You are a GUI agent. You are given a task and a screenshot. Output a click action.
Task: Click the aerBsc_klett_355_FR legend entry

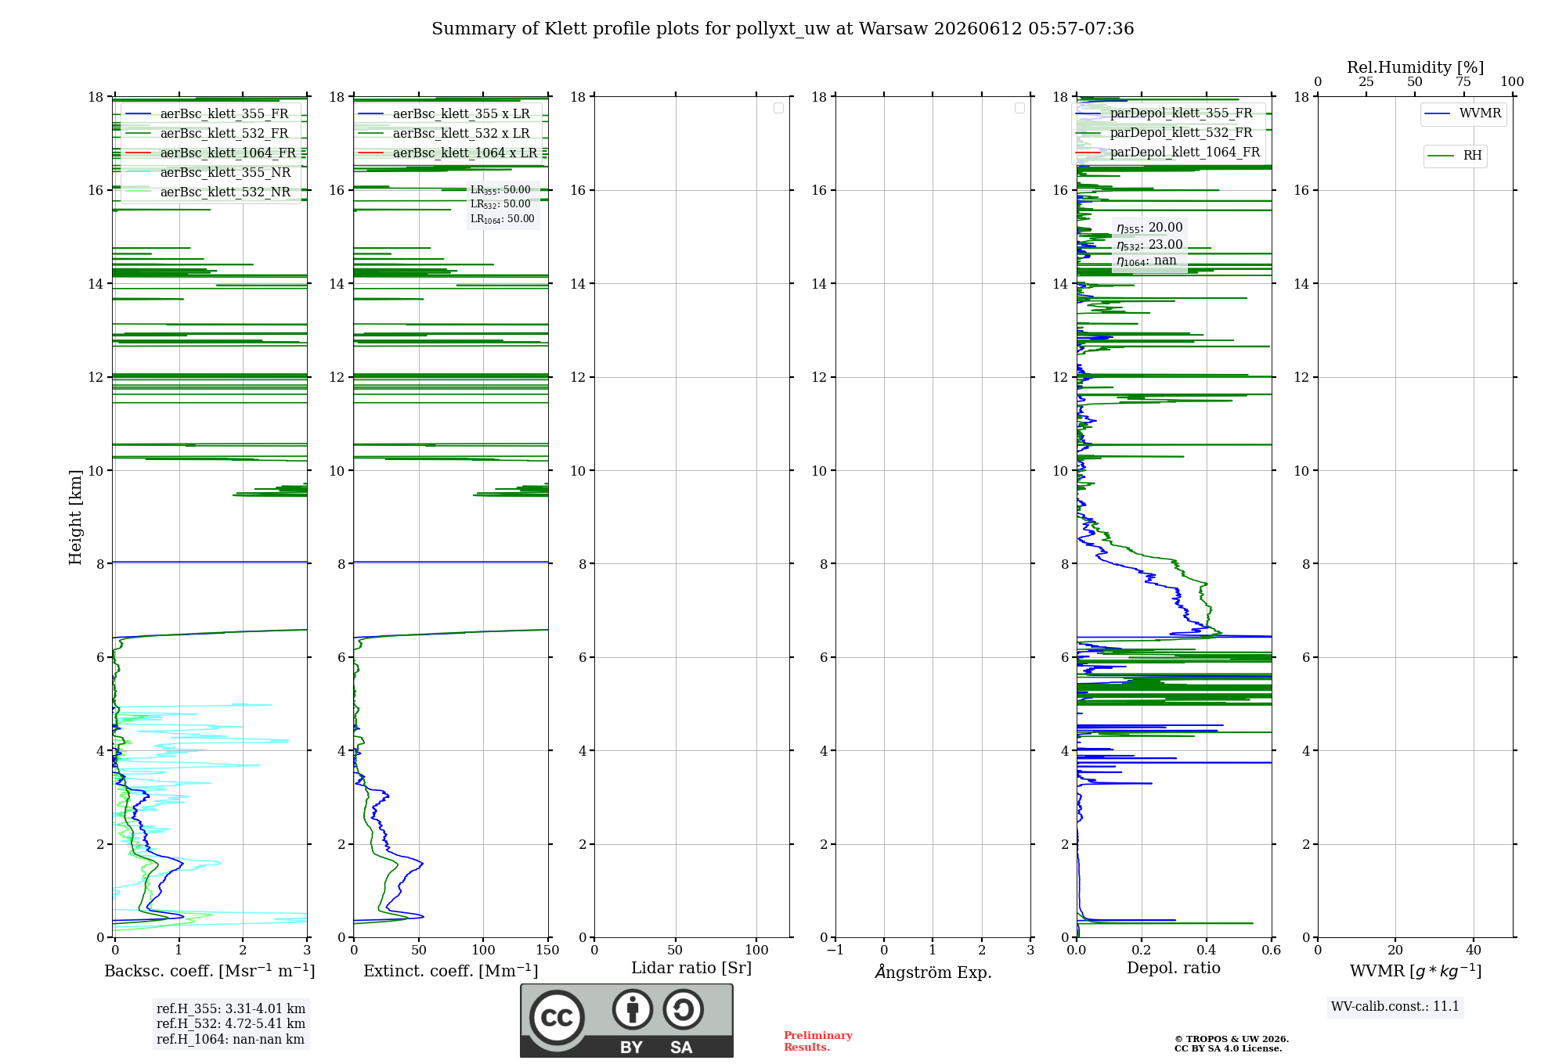tap(207, 114)
